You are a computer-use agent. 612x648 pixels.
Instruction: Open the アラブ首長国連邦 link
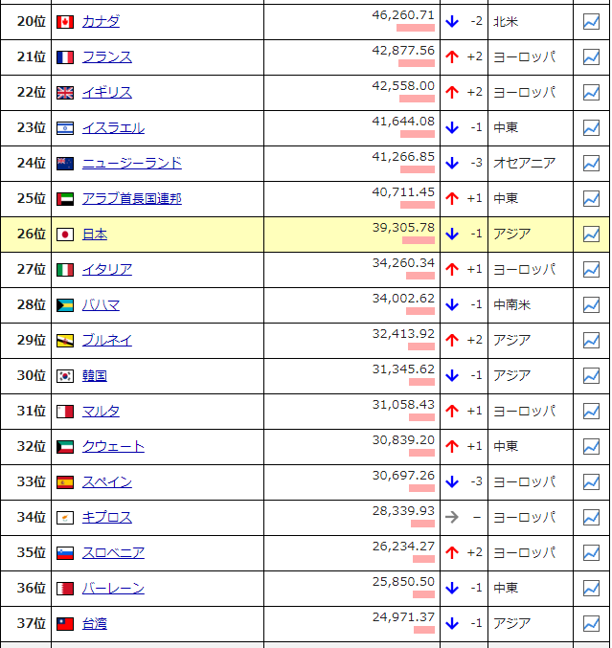coord(132,199)
